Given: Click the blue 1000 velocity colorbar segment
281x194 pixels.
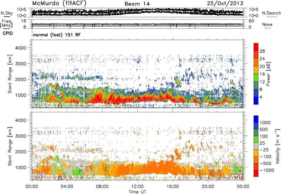Looking at the screenshot, I should click(x=256, y=119).
